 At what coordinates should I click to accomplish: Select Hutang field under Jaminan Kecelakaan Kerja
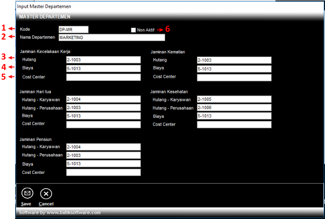103,60
